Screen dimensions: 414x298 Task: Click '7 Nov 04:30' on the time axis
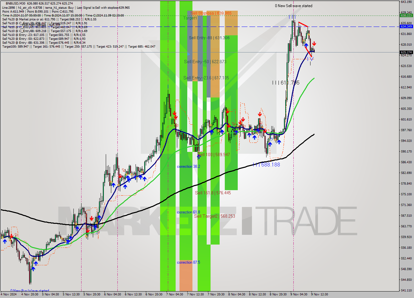(x=175, y=294)
